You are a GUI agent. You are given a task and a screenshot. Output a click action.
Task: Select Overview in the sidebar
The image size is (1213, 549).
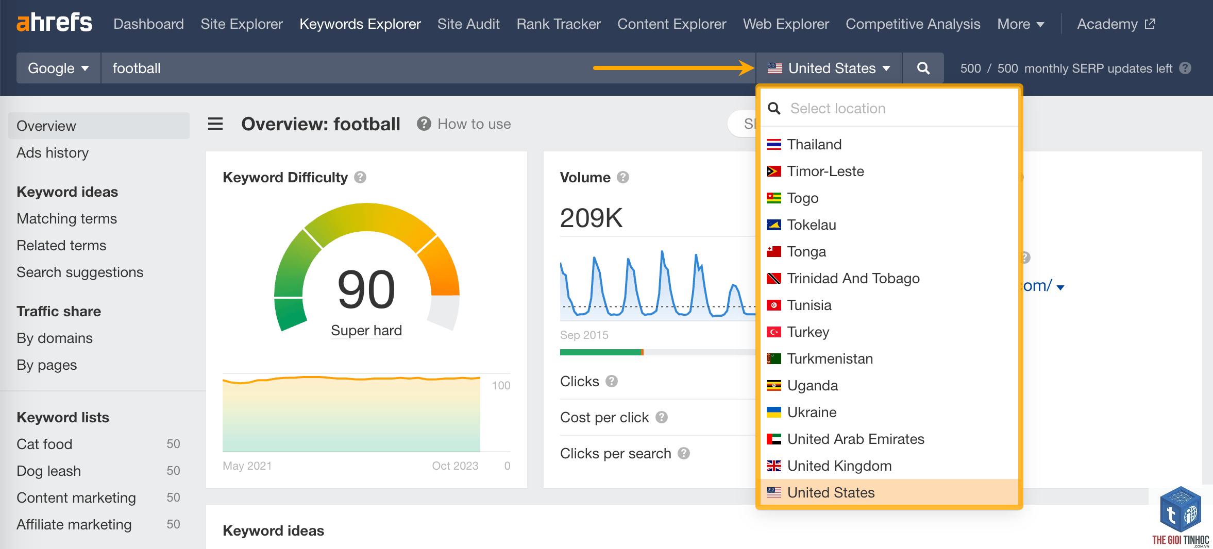pos(99,126)
